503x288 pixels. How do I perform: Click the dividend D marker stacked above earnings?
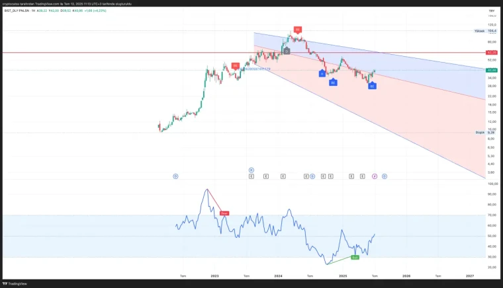click(x=251, y=170)
